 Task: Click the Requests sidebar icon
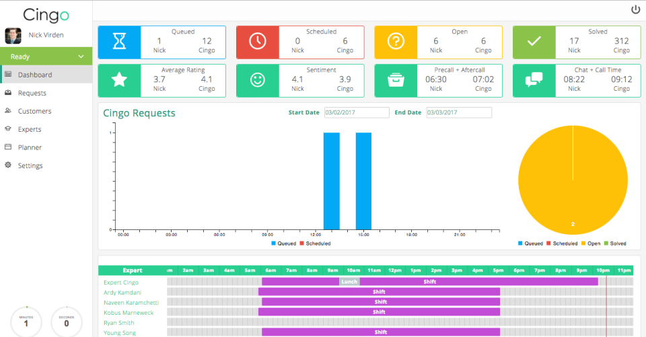[x=8, y=93]
